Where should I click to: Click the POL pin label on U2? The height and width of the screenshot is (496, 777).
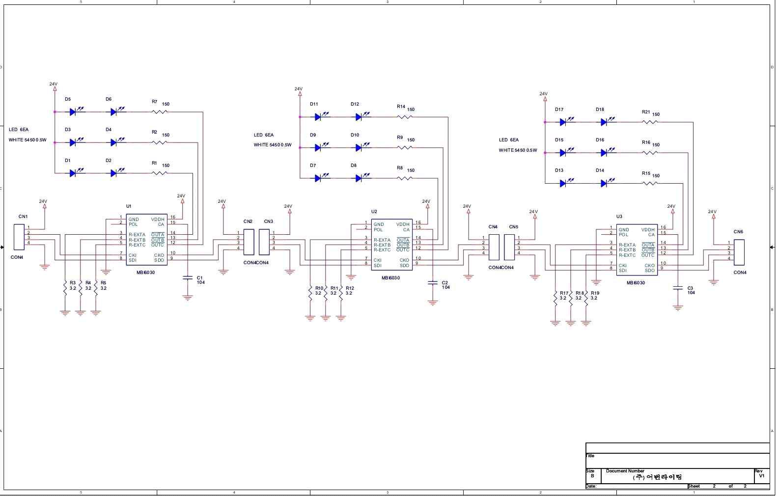click(x=378, y=230)
